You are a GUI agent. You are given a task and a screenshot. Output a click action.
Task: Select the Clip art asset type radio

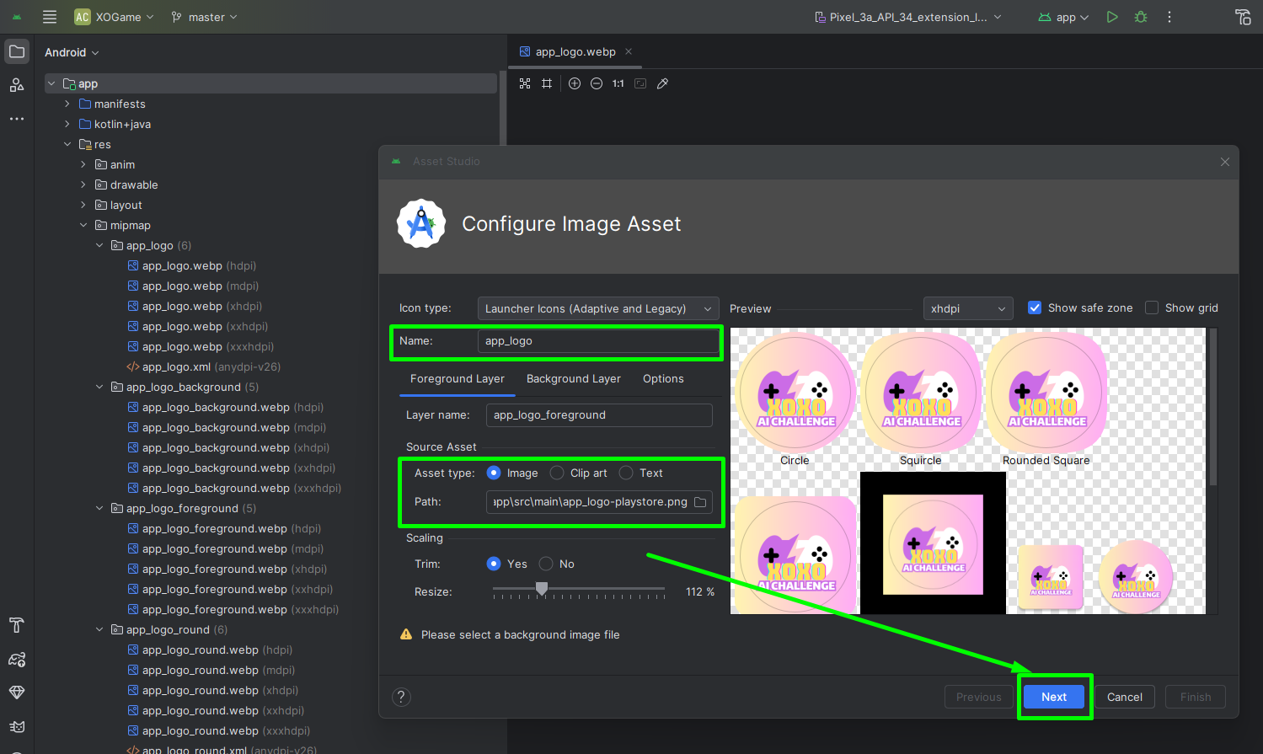pyautogui.click(x=557, y=473)
